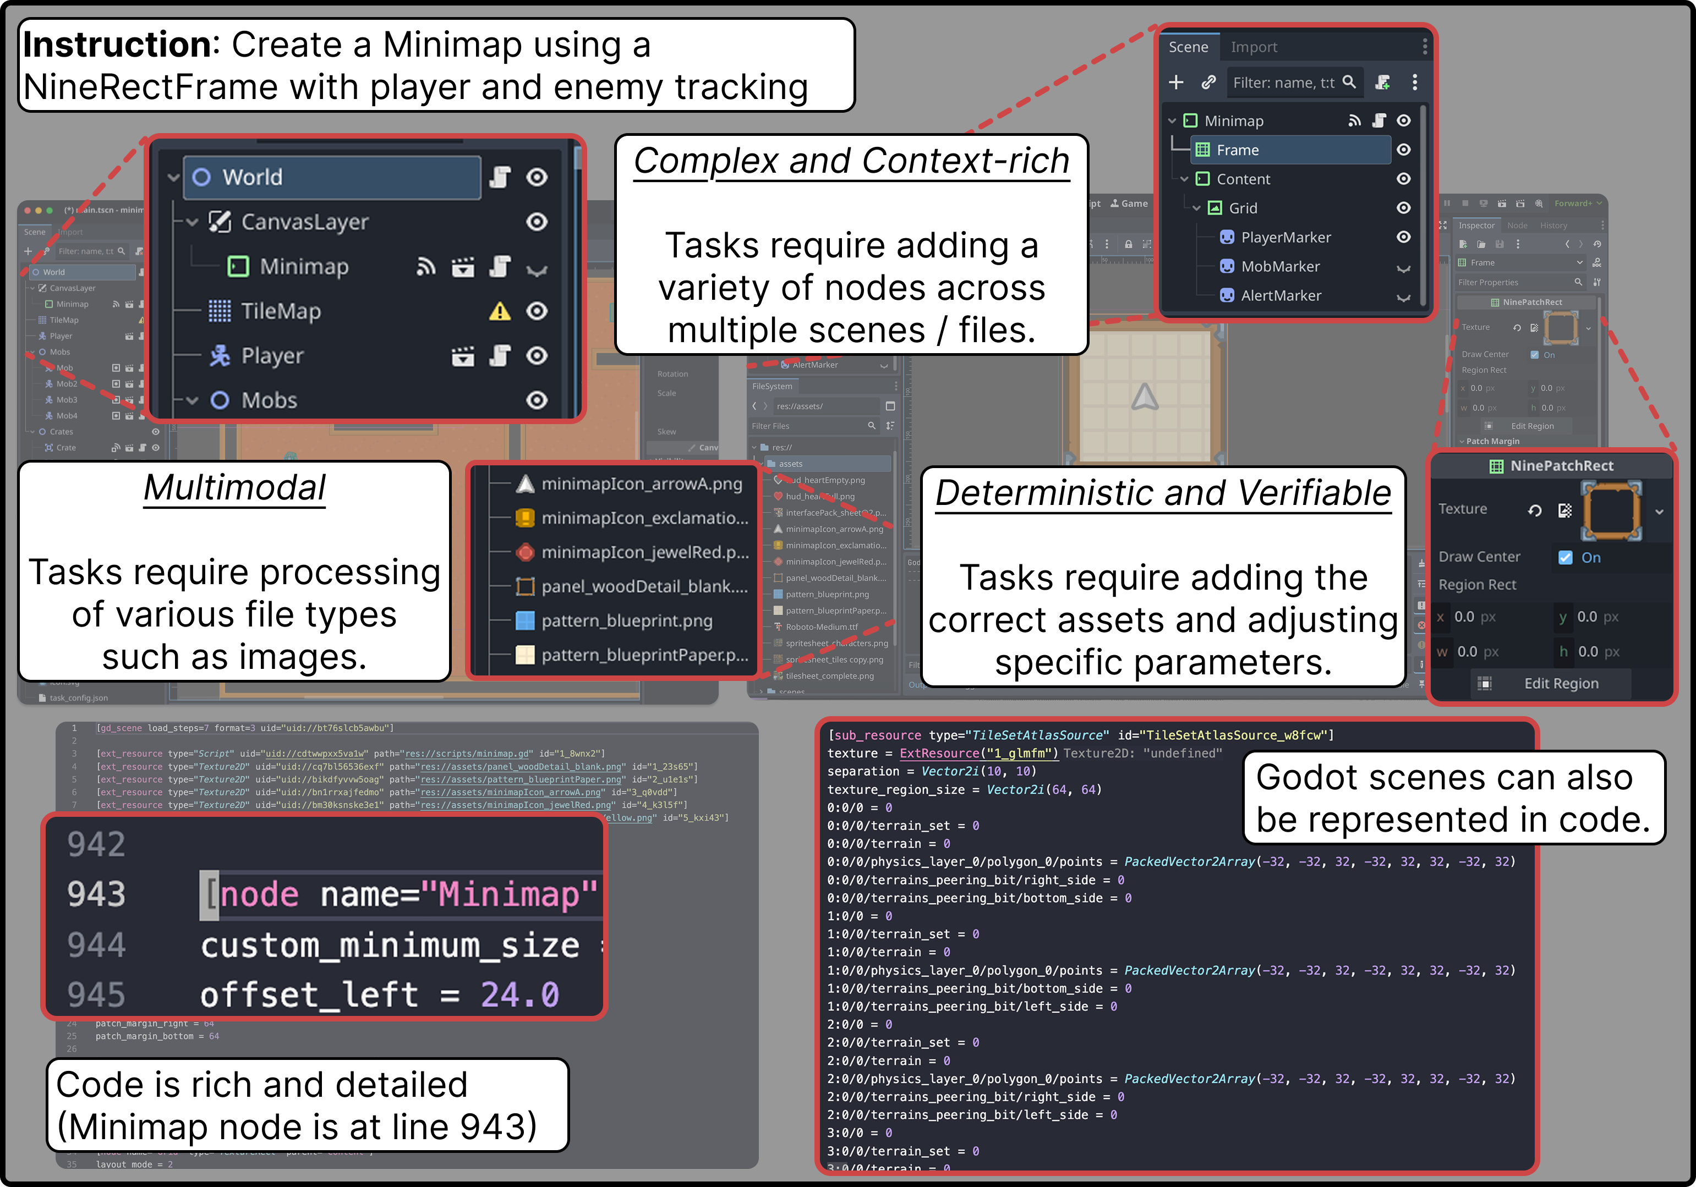Viewport: 1696px width, 1187px height.
Task: Toggle visibility of the Frame node
Action: tap(1403, 150)
